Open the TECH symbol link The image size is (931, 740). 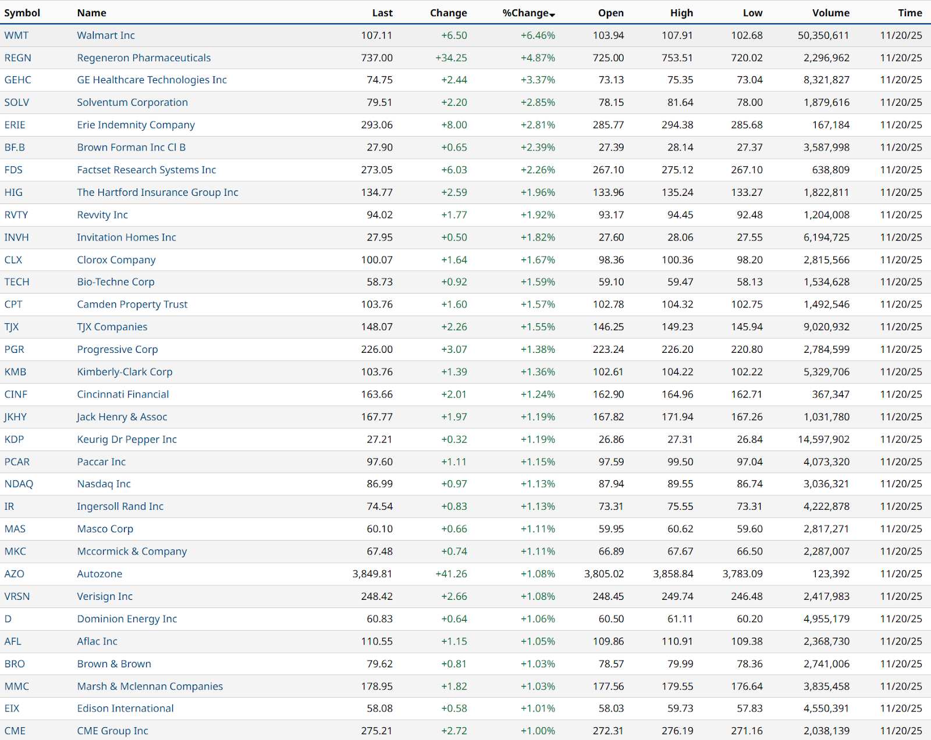point(17,283)
